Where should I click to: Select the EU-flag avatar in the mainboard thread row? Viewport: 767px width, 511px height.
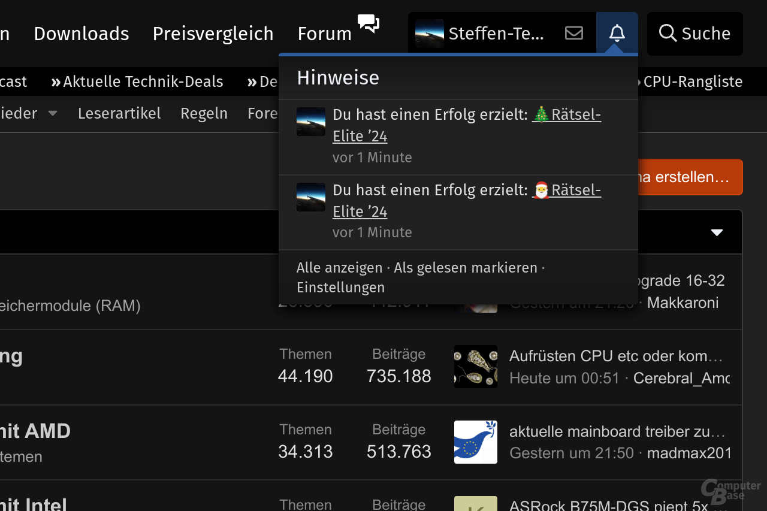(x=475, y=442)
